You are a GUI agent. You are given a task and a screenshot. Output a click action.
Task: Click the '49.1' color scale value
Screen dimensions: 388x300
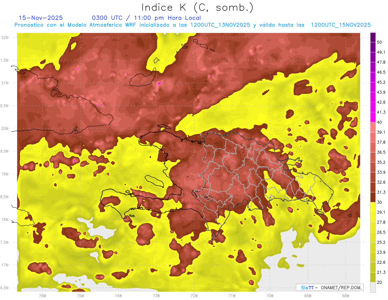point(381,52)
